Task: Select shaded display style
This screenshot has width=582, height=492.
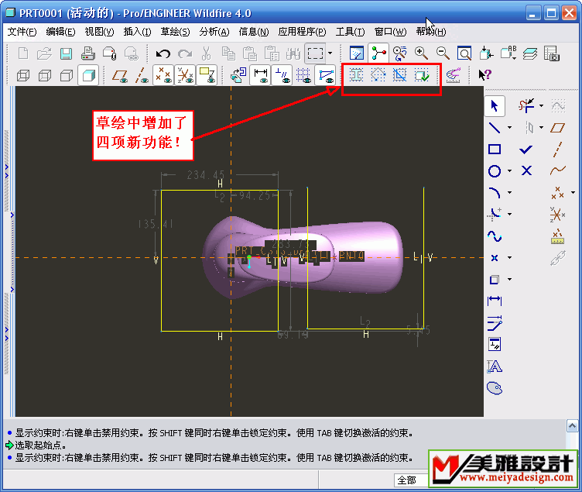Action: (x=88, y=75)
